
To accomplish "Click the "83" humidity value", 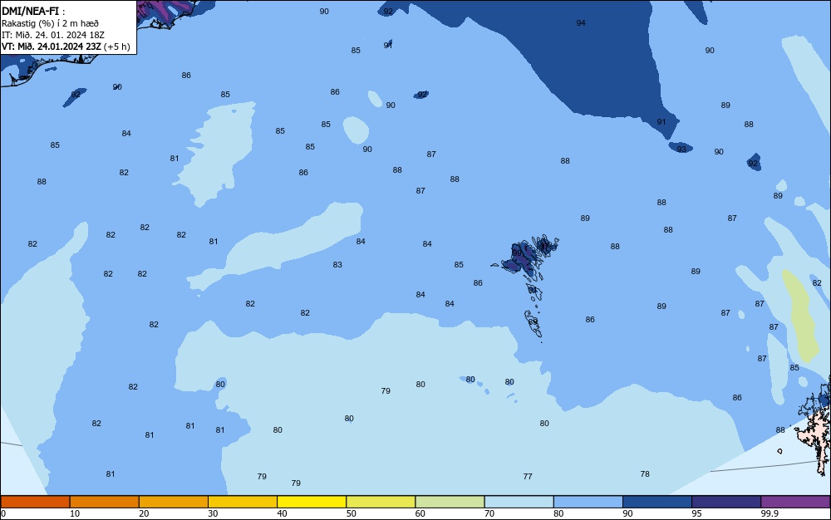I will pos(337,265).
